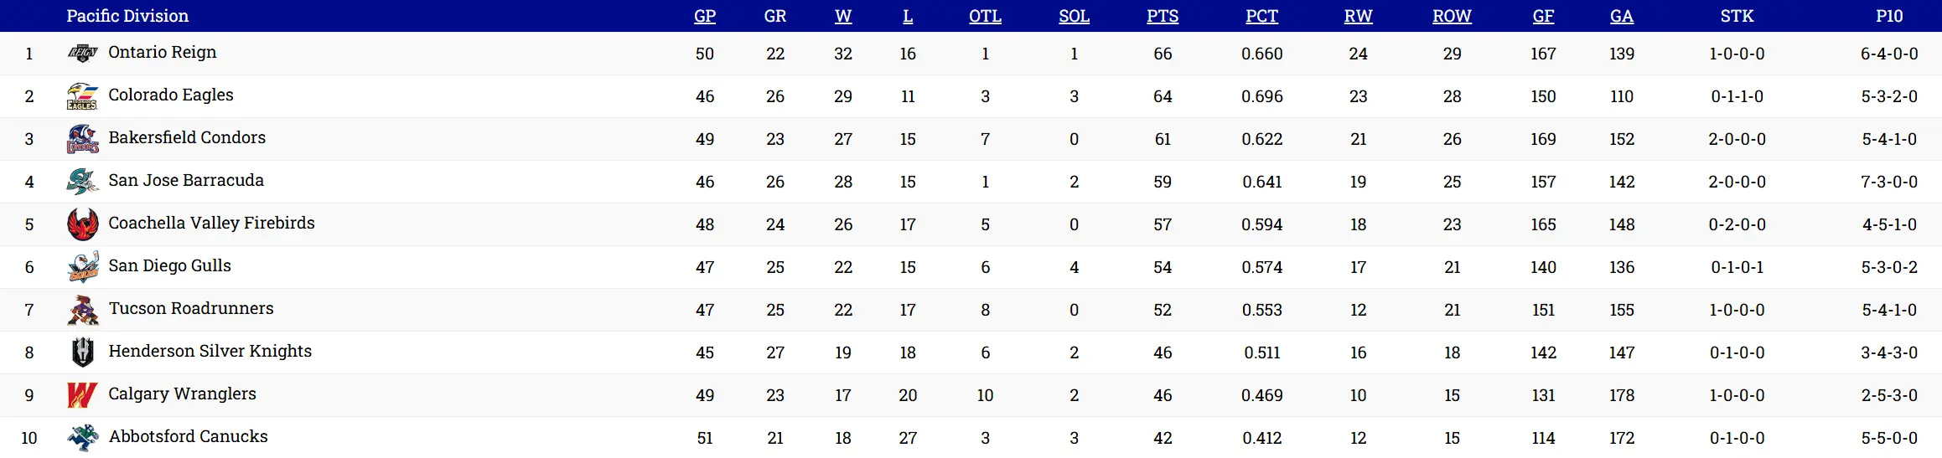
Task: Sort by the ROW column header
Action: [x=1452, y=16]
